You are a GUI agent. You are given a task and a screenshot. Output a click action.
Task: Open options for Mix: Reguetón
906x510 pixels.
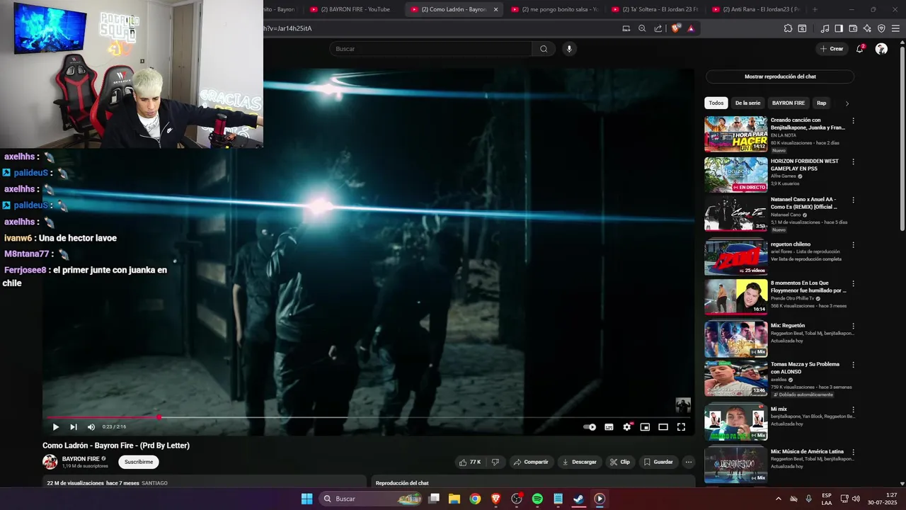click(853, 326)
